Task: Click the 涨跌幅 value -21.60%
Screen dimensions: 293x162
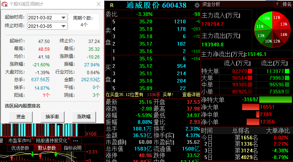Action: [x=41, y=65]
